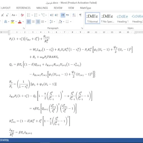The width and height of the screenshot is (143, 143).
Task: Click the Sort A-Z icon
Action: pos(74,15)
